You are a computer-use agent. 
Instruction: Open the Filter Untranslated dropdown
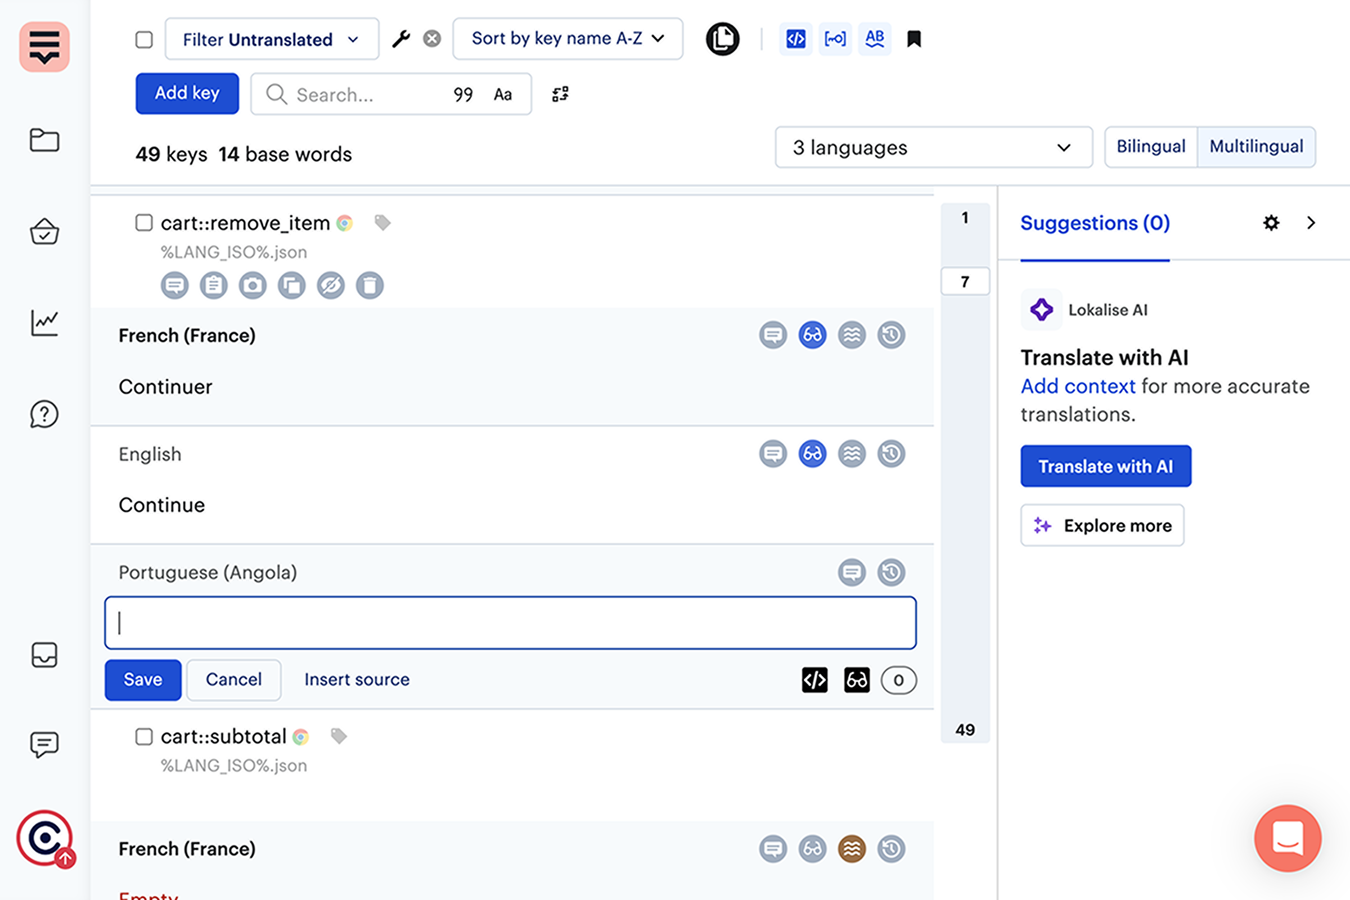pos(272,39)
